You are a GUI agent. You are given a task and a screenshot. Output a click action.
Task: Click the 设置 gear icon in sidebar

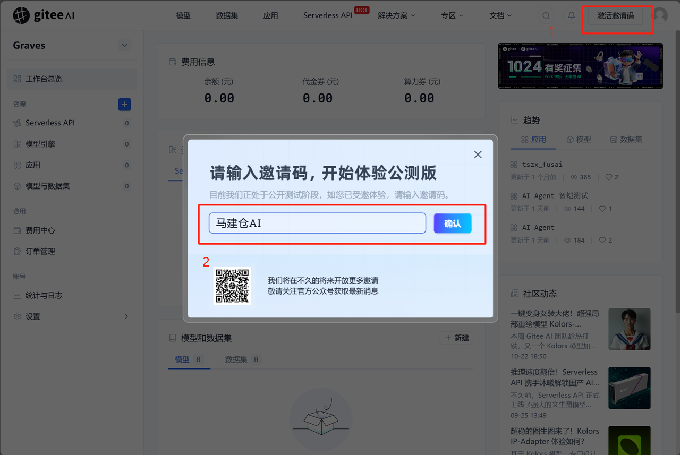pos(17,316)
